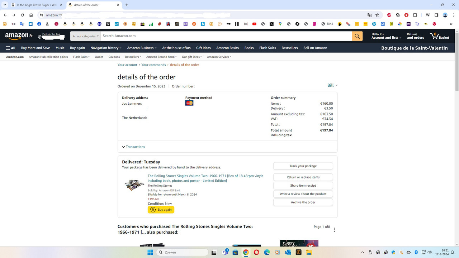Click the Google Translate icon in address bar
Viewport: 459px width, 258px height.
369,15
